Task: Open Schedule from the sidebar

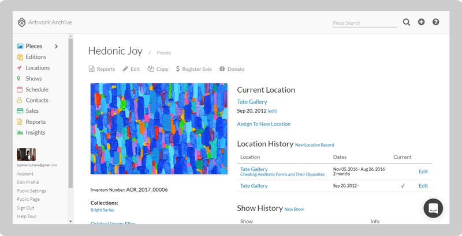Action: [x=37, y=90]
